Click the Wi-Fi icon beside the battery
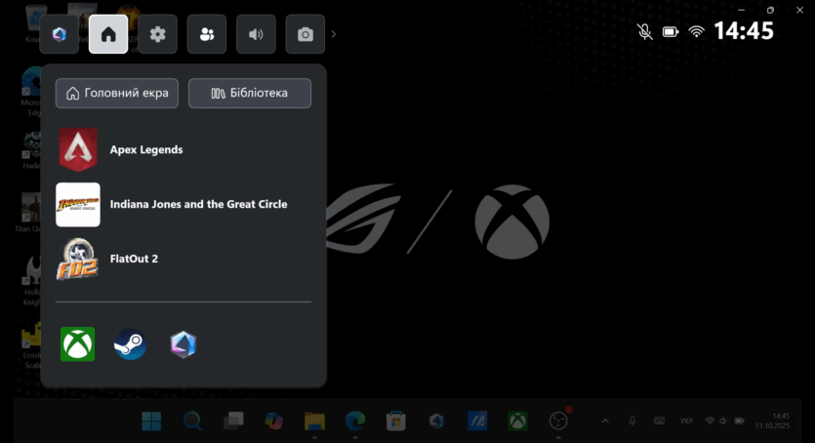The image size is (815, 443). pyautogui.click(x=696, y=31)
